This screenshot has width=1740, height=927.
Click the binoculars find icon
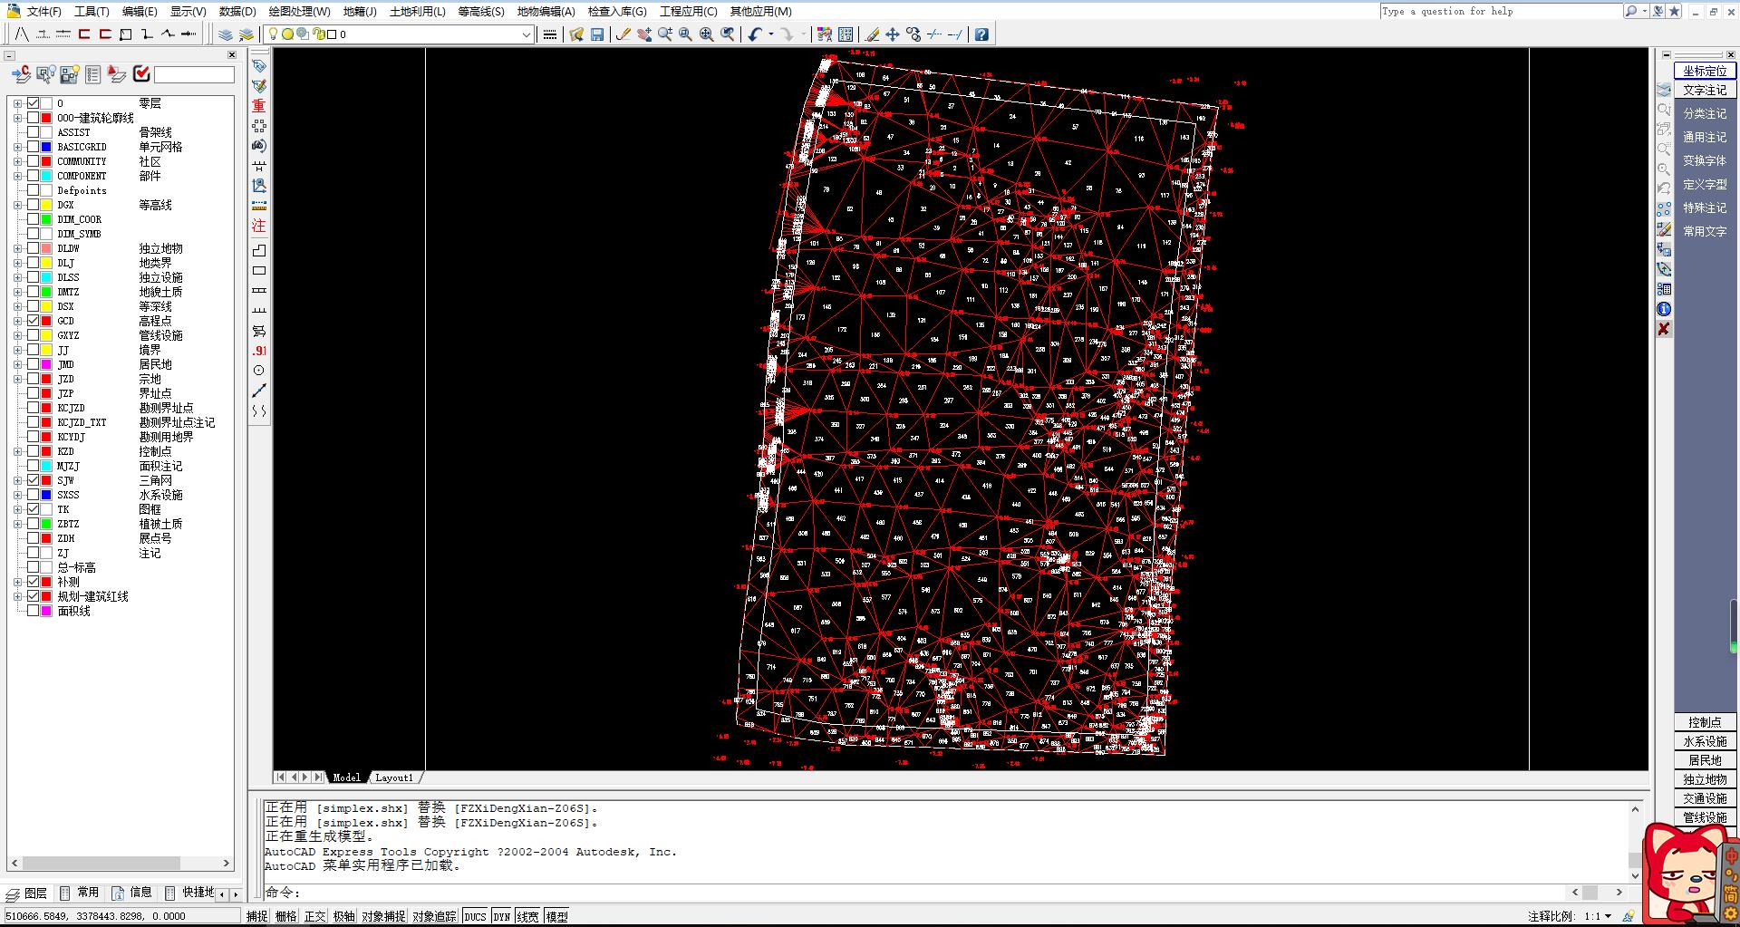coord(259,146)
